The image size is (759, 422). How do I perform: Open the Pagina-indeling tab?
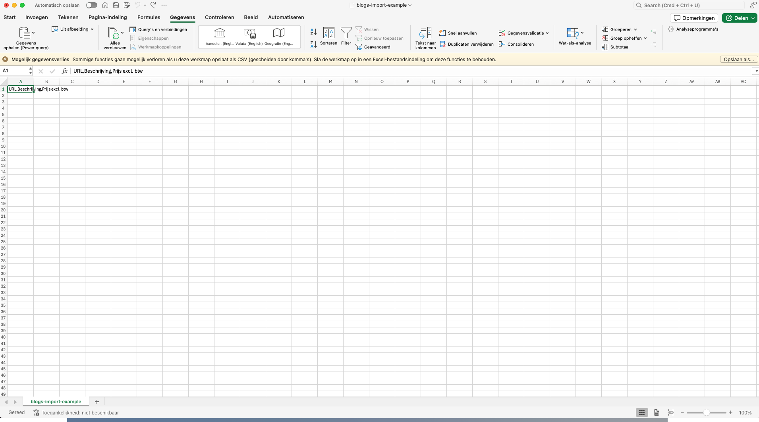pyautogui.click(x=108, y=17)
